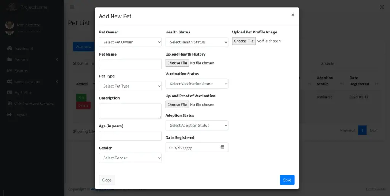
Task: Open the Pet Owner dropdown
Action: [x=130, y=42]
